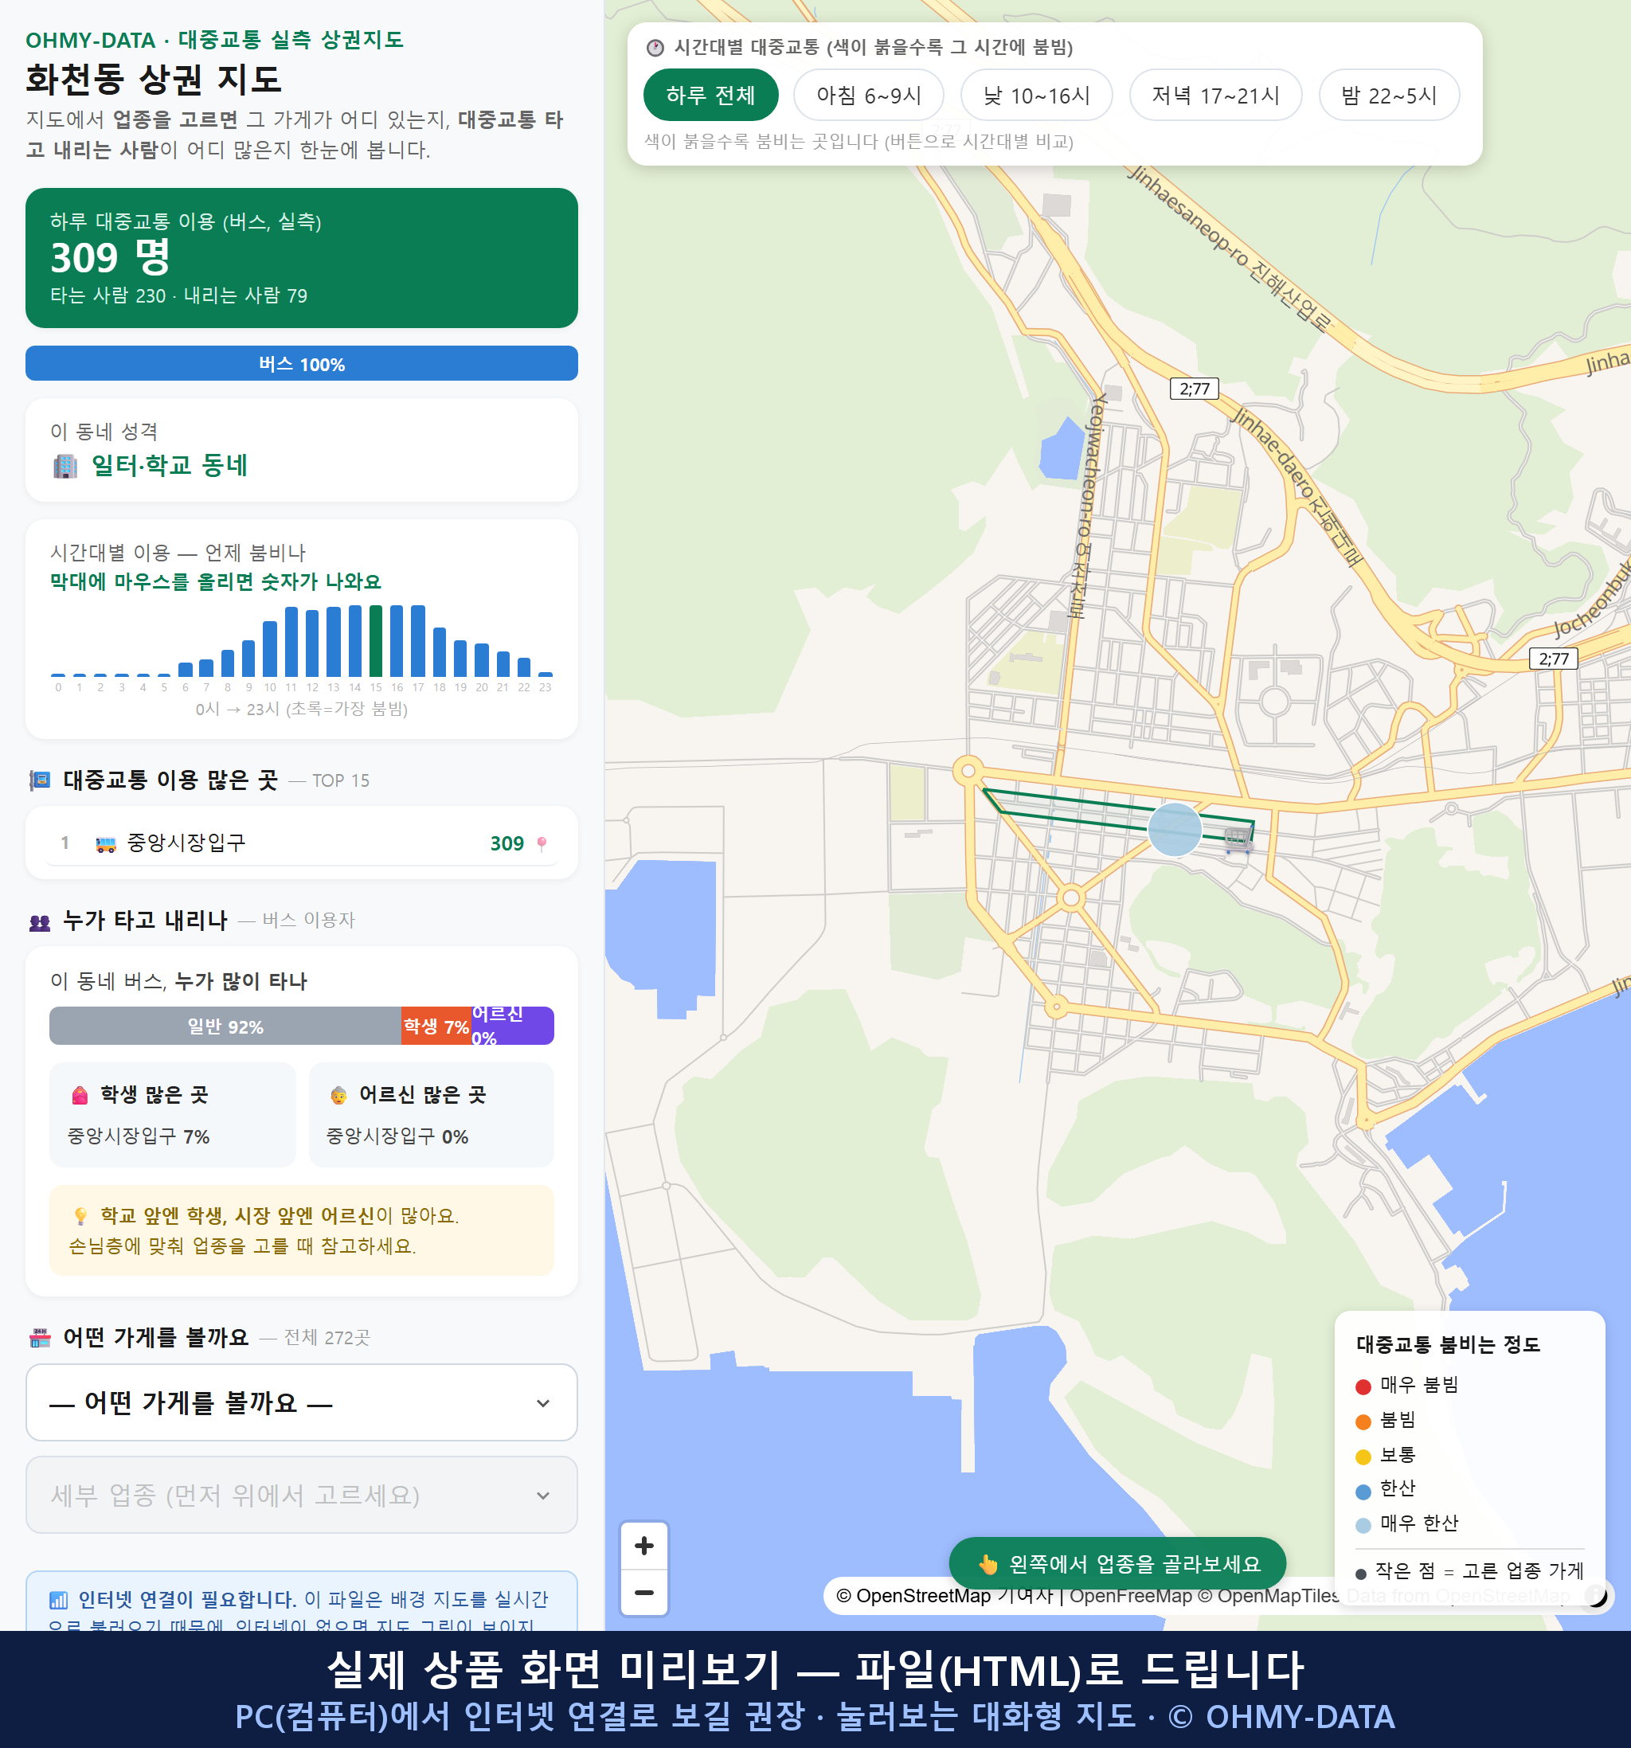Click the red 매우 붐빔 legend dot
The image size is (1631, 1748).
pos(1363,1386)
